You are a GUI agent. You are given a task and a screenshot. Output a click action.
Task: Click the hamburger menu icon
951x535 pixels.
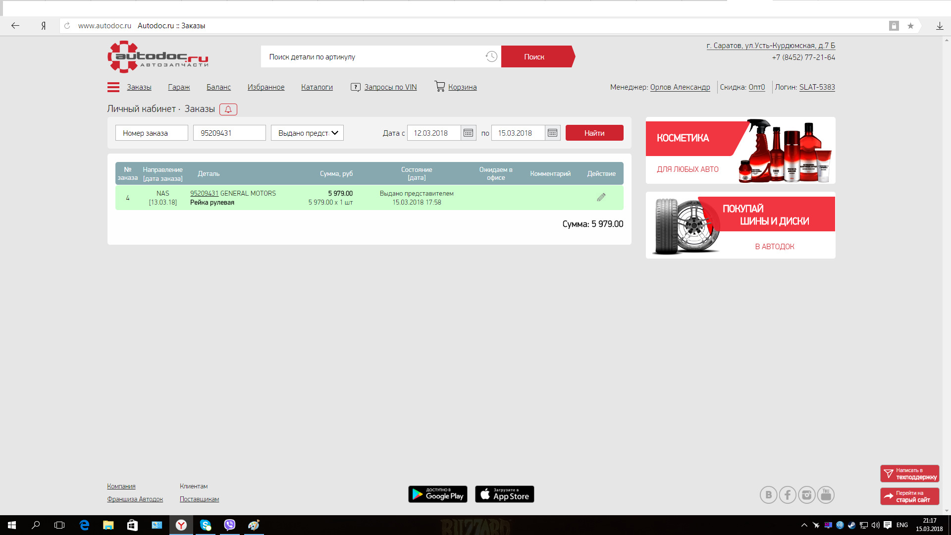point(113,87)
